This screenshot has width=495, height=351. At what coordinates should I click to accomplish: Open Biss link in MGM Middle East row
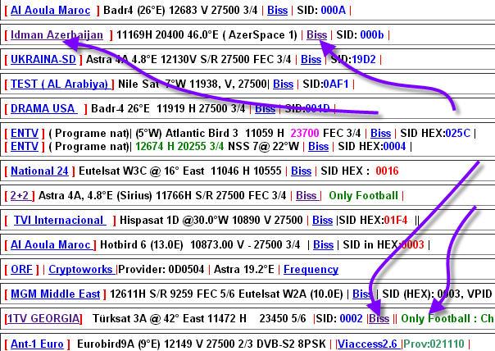(x=362, y=294)
